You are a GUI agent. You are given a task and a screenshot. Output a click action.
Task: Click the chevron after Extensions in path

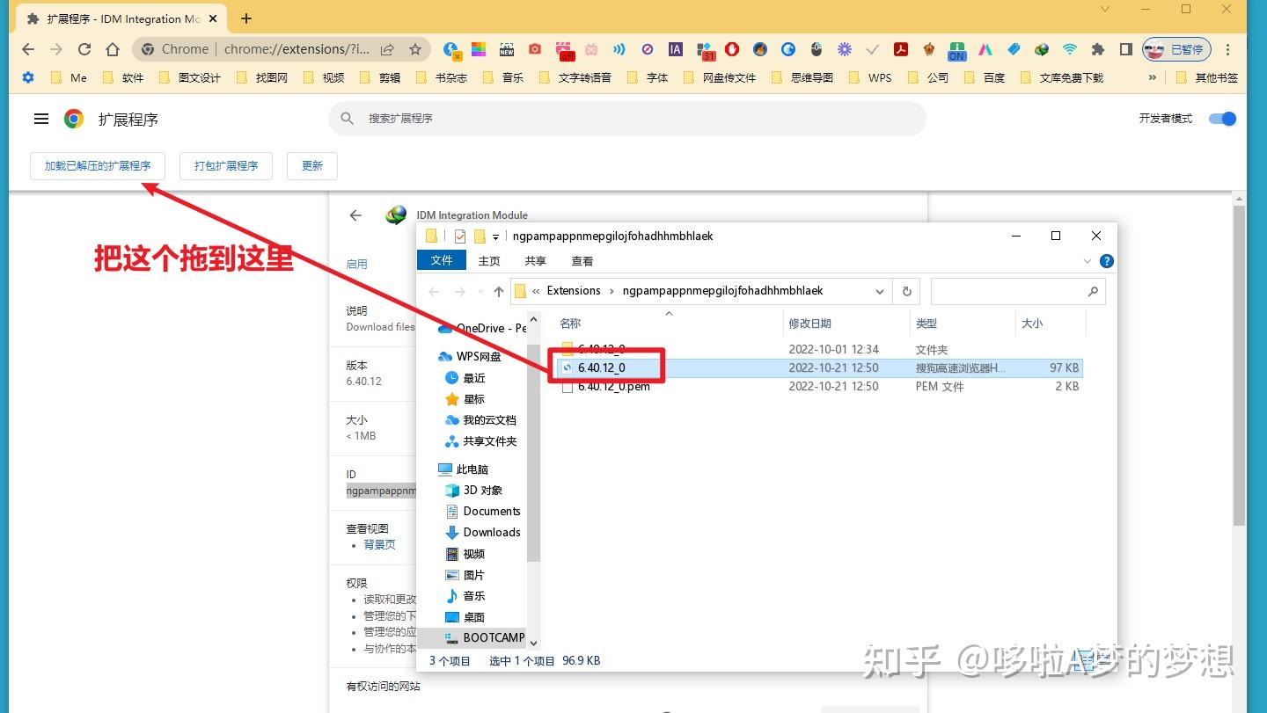[612, 291]
